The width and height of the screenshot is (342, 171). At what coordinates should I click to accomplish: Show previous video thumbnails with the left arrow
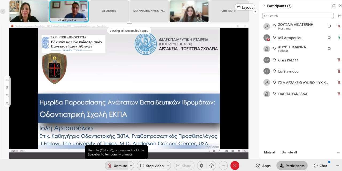3,11
